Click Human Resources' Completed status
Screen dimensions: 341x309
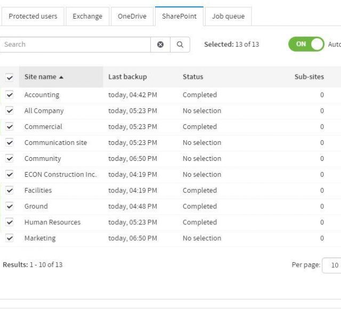[x=200, y=223]
